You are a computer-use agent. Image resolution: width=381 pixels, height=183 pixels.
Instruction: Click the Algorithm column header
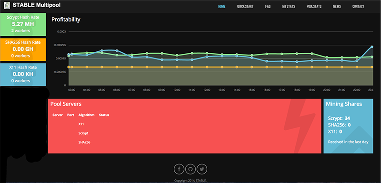click(x=86, y=115)
